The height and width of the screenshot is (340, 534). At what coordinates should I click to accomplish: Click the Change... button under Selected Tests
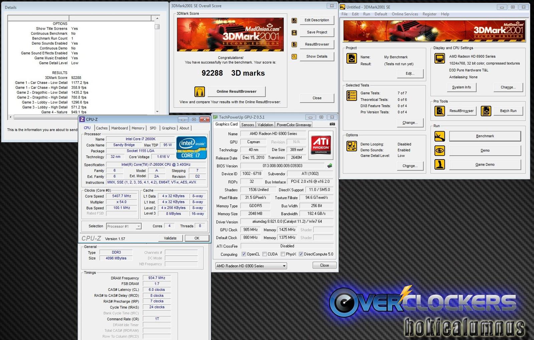click(x=410, y=123)
